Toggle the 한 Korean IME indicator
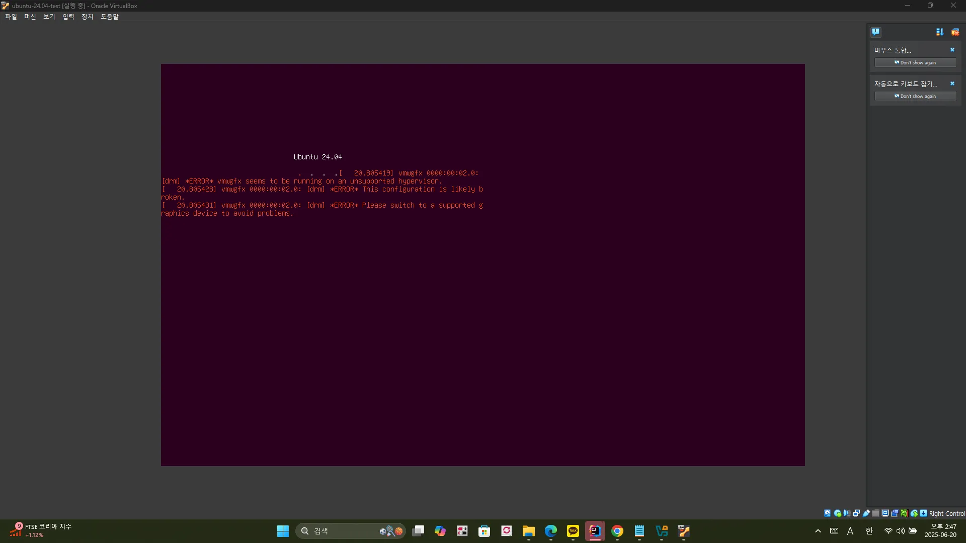This screenshot has height=543, width=966. (x=869, y=531)
